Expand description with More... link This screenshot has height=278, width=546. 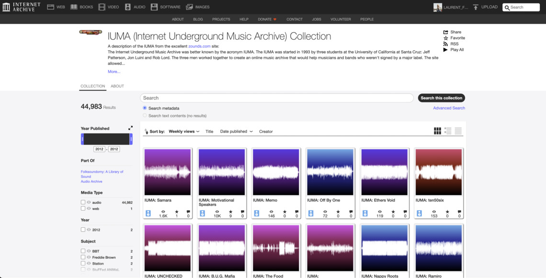pos(114,72)
